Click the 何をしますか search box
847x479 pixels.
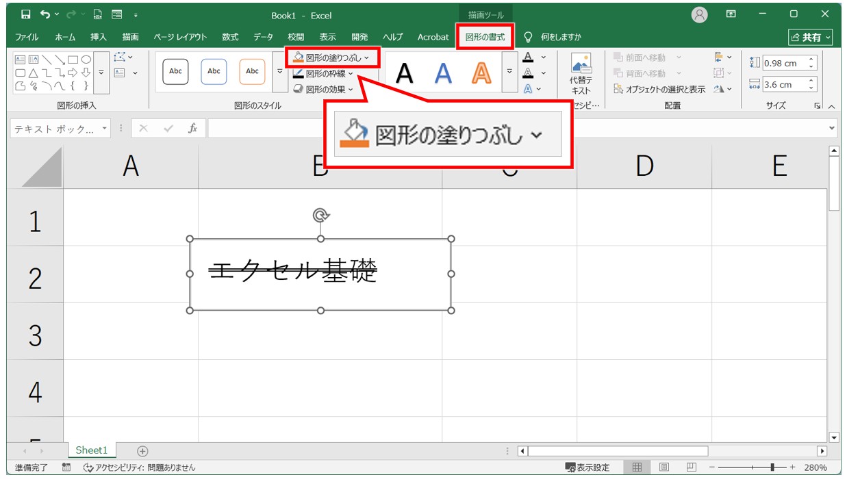pyautogui.click(x=561, y=37)
